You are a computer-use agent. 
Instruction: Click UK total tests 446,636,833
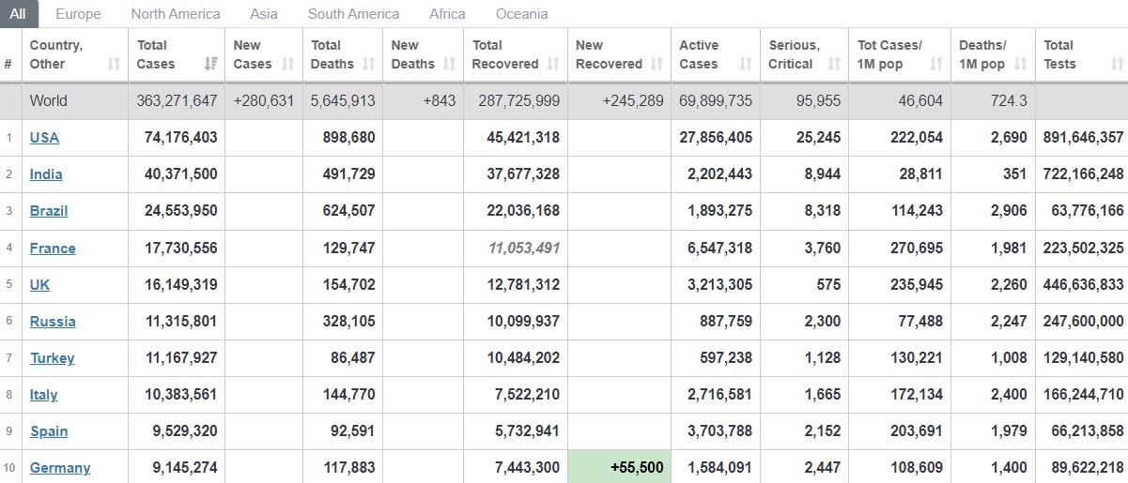pos(1083,284)
